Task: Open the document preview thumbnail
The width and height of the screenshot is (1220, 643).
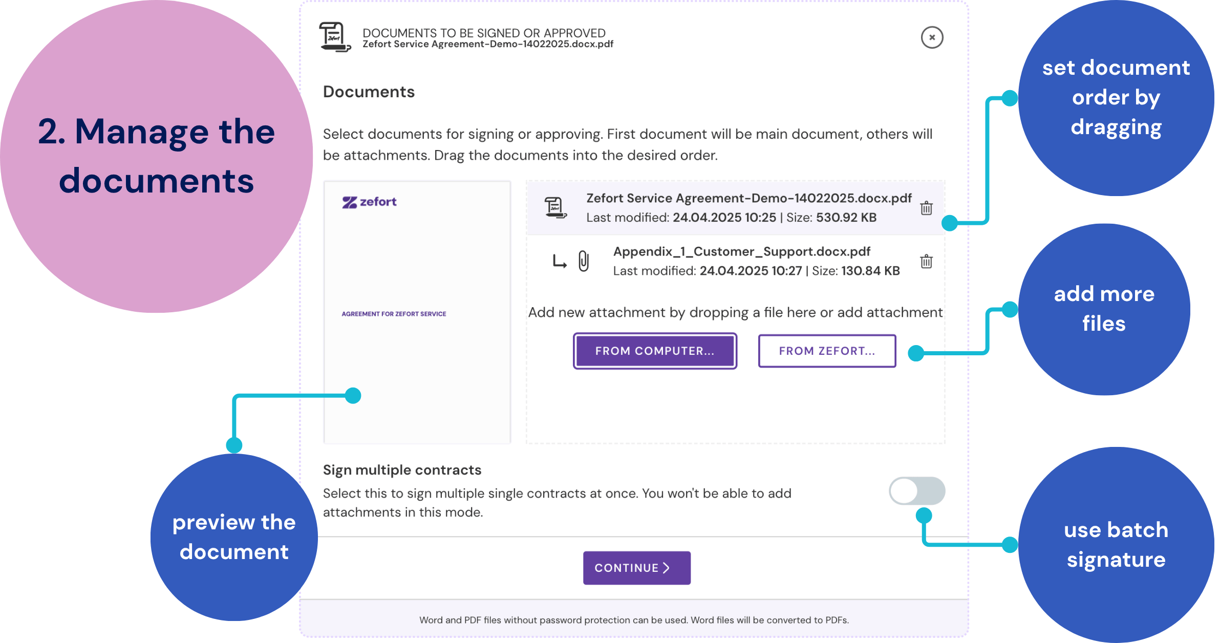Action: point(417,312)
